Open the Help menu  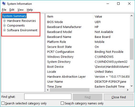[x=30, y=10]
